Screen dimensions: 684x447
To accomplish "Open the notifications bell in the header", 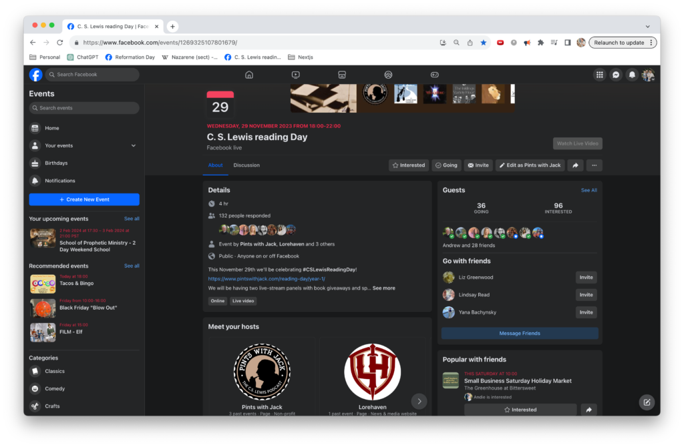I will click(x=632, y=75).
